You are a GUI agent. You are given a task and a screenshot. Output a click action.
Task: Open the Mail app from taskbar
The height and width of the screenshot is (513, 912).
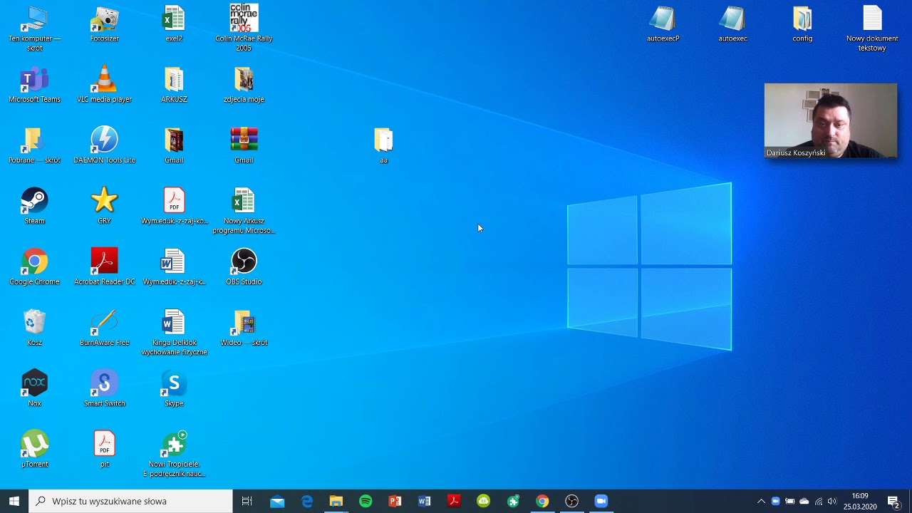277,501
